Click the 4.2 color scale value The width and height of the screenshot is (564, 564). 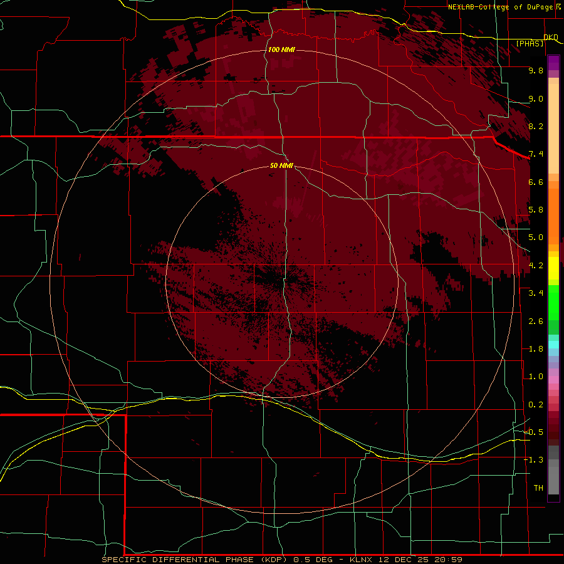[x=536, y=266]
